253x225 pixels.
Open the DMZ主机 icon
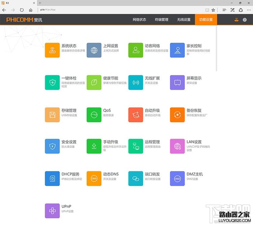[177, 179]
